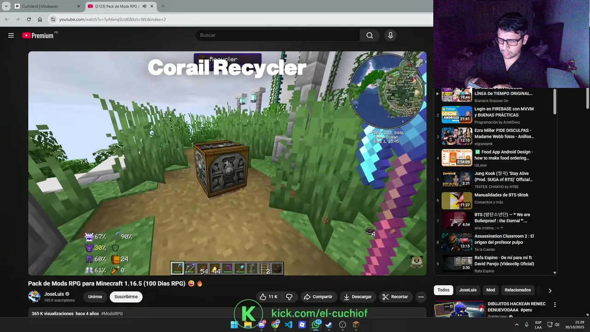Open options menu for DIBUJITOS HACKEAN video
This screenshot has height=332, width=590.
pyautogui.click(x=555, y=305)
